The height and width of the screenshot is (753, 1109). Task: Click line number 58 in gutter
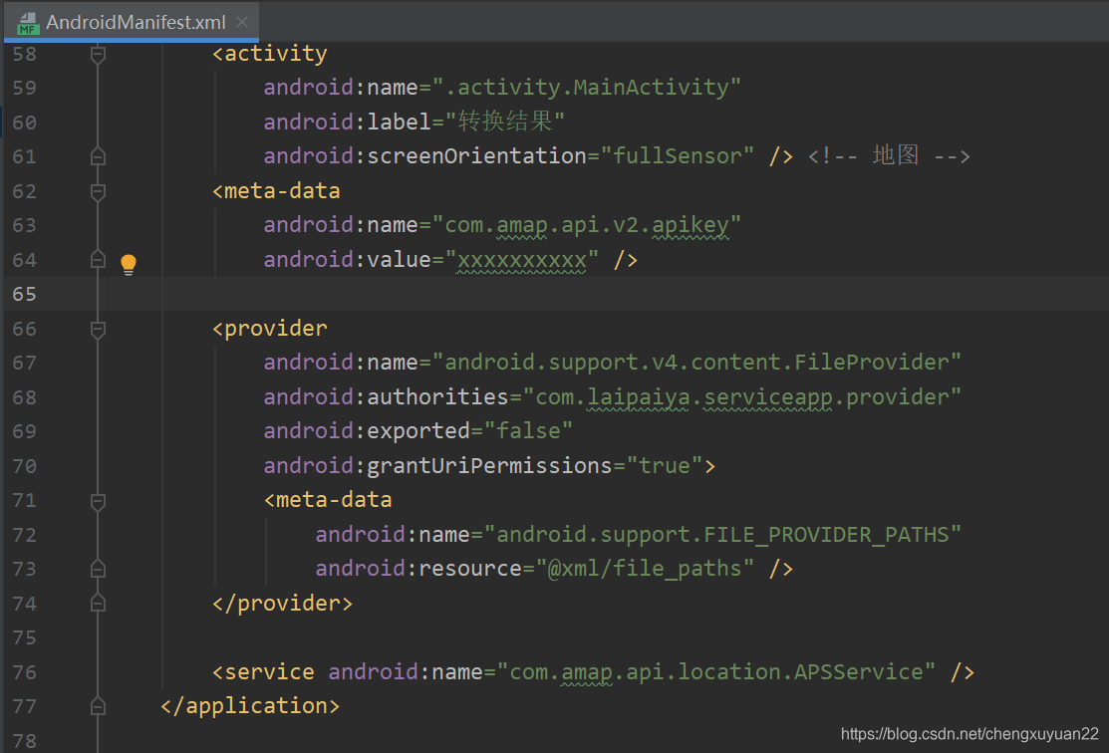(x=25, y=54)
